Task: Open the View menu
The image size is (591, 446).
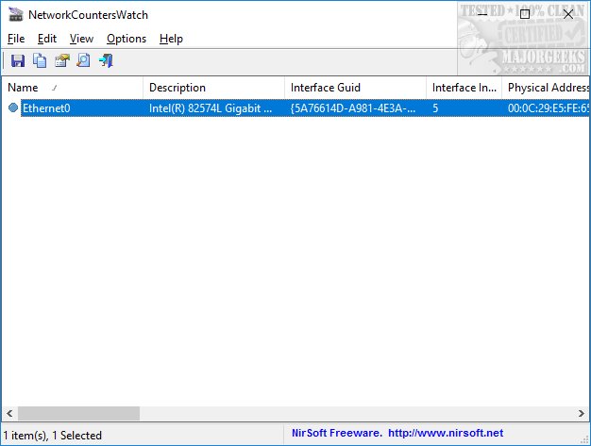Action: click(81, 39)
